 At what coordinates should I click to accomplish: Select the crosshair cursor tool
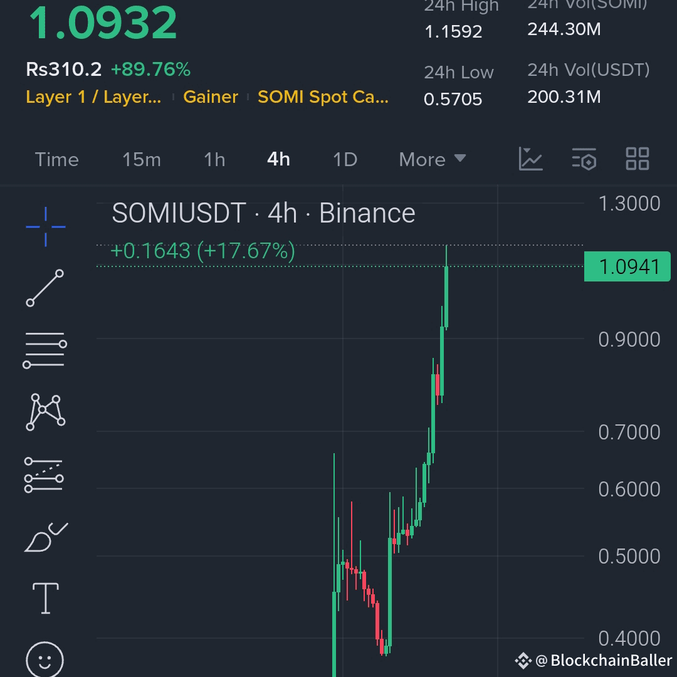pyautogui.click(x=45, y=227)
